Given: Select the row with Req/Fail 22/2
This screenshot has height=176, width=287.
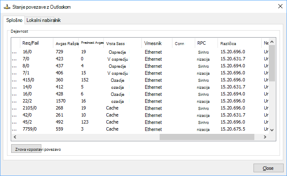Looking at the screenshot, I should point(140,101).
